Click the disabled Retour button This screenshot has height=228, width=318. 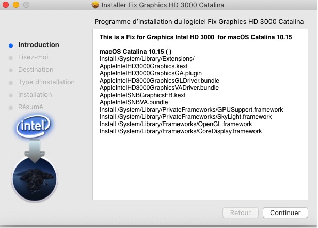(x=241, y=213)
